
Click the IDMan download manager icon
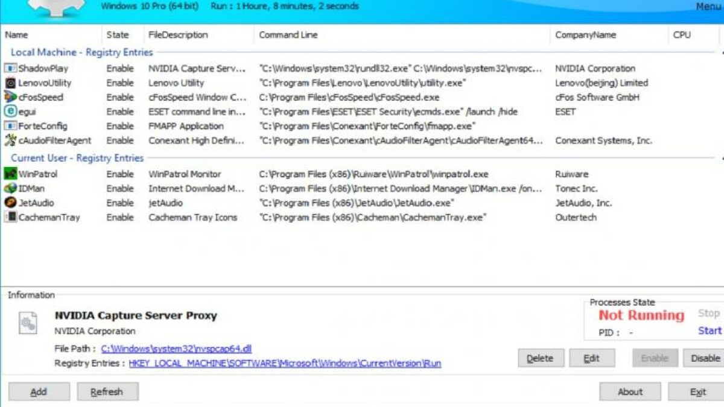[x=8, y=188]
